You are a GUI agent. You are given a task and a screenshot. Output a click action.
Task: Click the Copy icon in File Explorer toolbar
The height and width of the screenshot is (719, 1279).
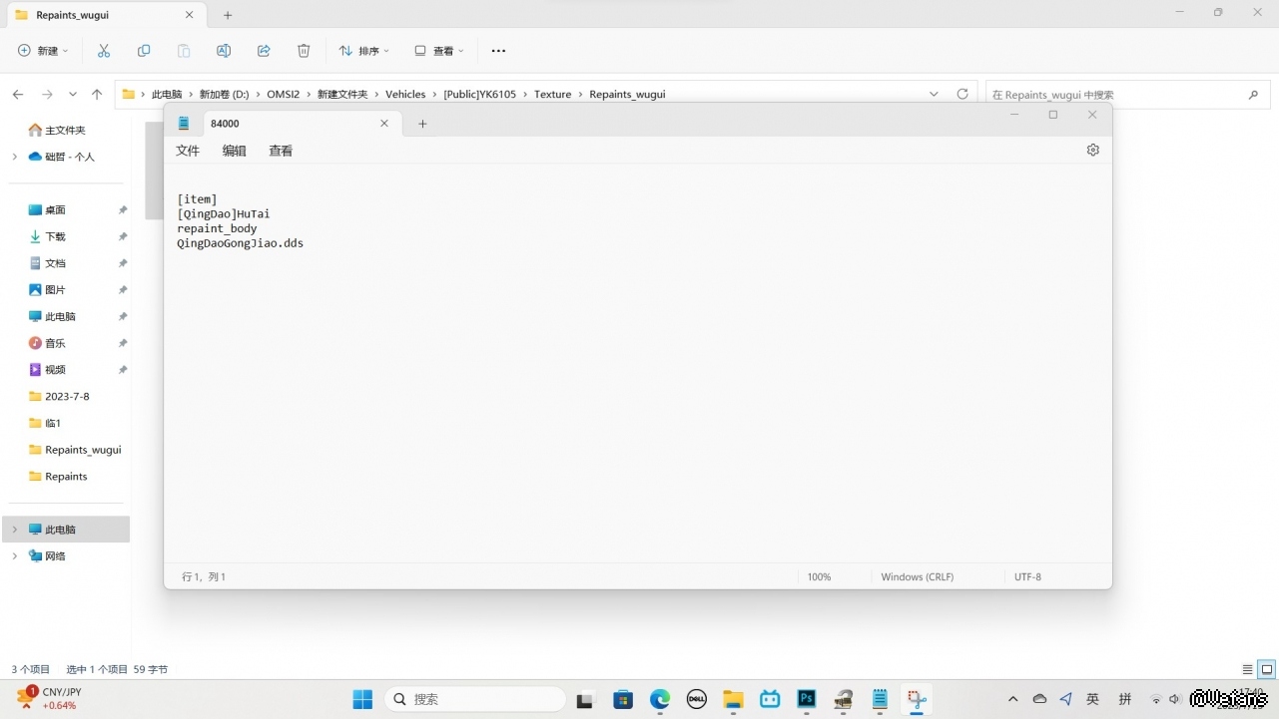click(x=144, y=51)
